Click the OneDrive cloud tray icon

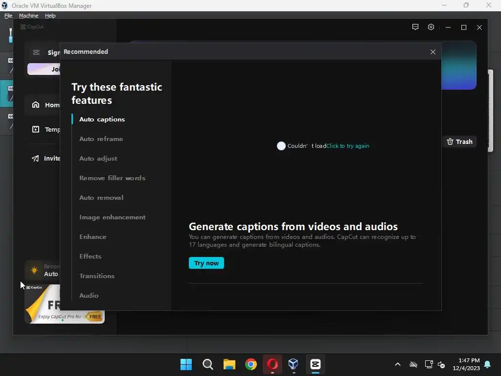pos(413,364)
